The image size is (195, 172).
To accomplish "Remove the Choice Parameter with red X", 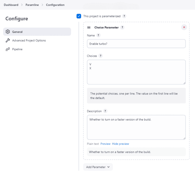I will click(184, 27).
